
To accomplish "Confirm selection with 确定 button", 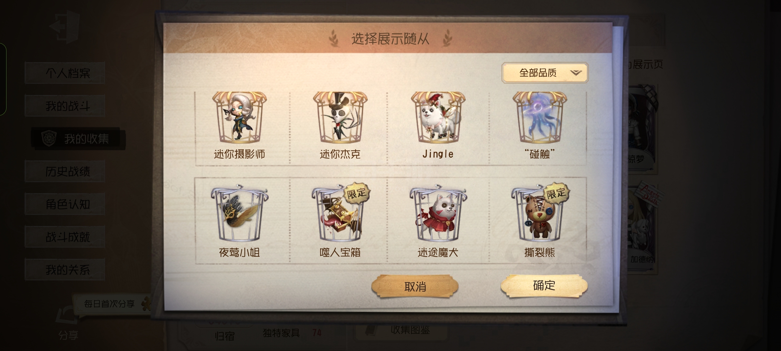I will click(544, 286).
